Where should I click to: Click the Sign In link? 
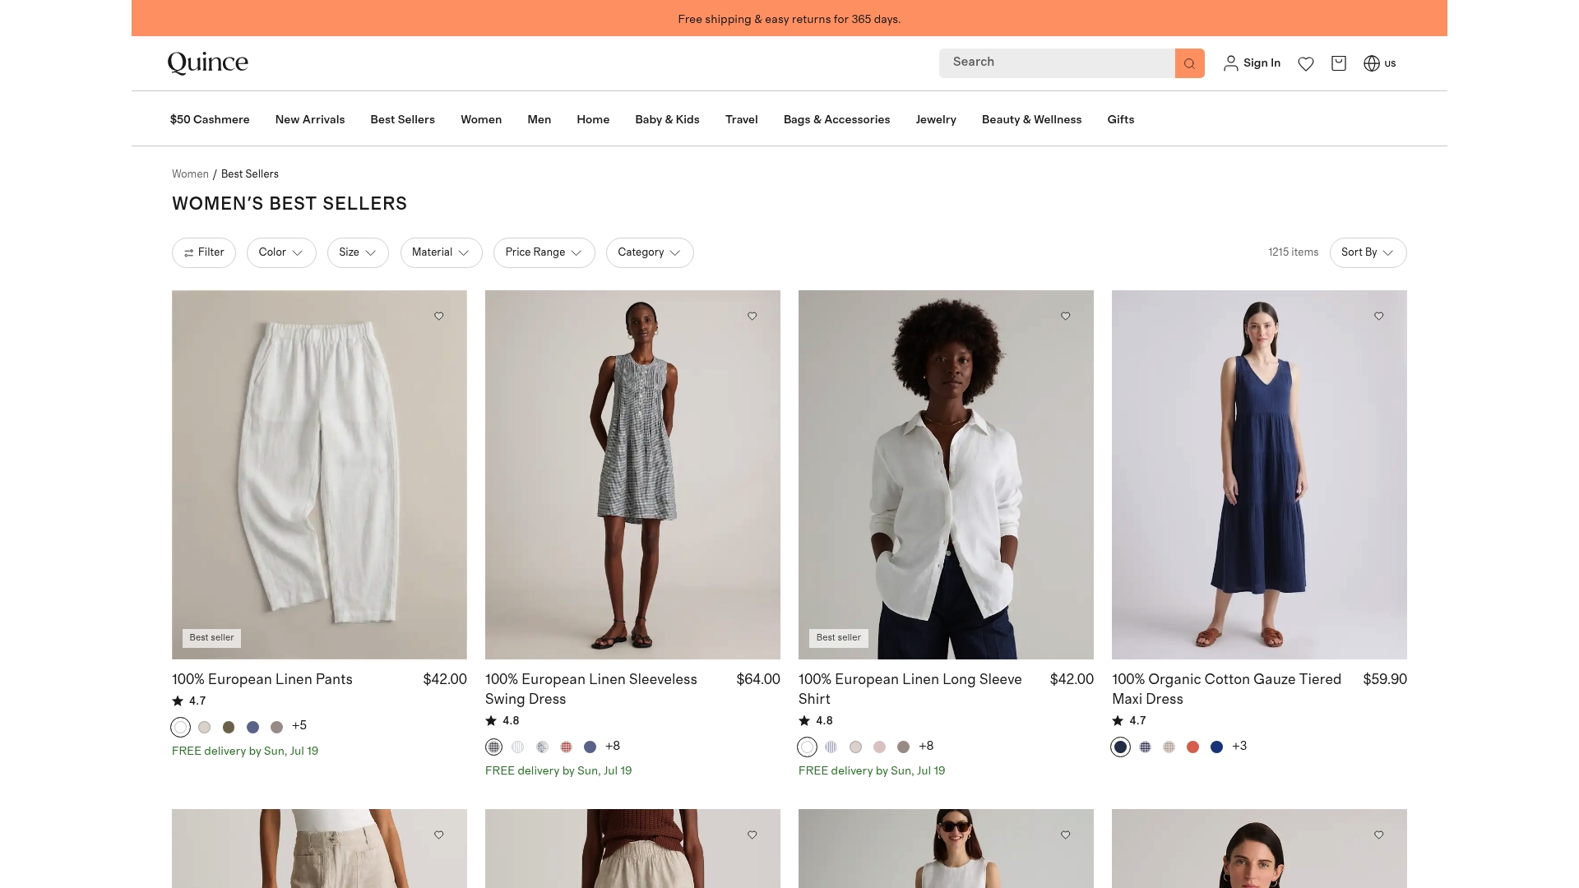click(1262, 63)
